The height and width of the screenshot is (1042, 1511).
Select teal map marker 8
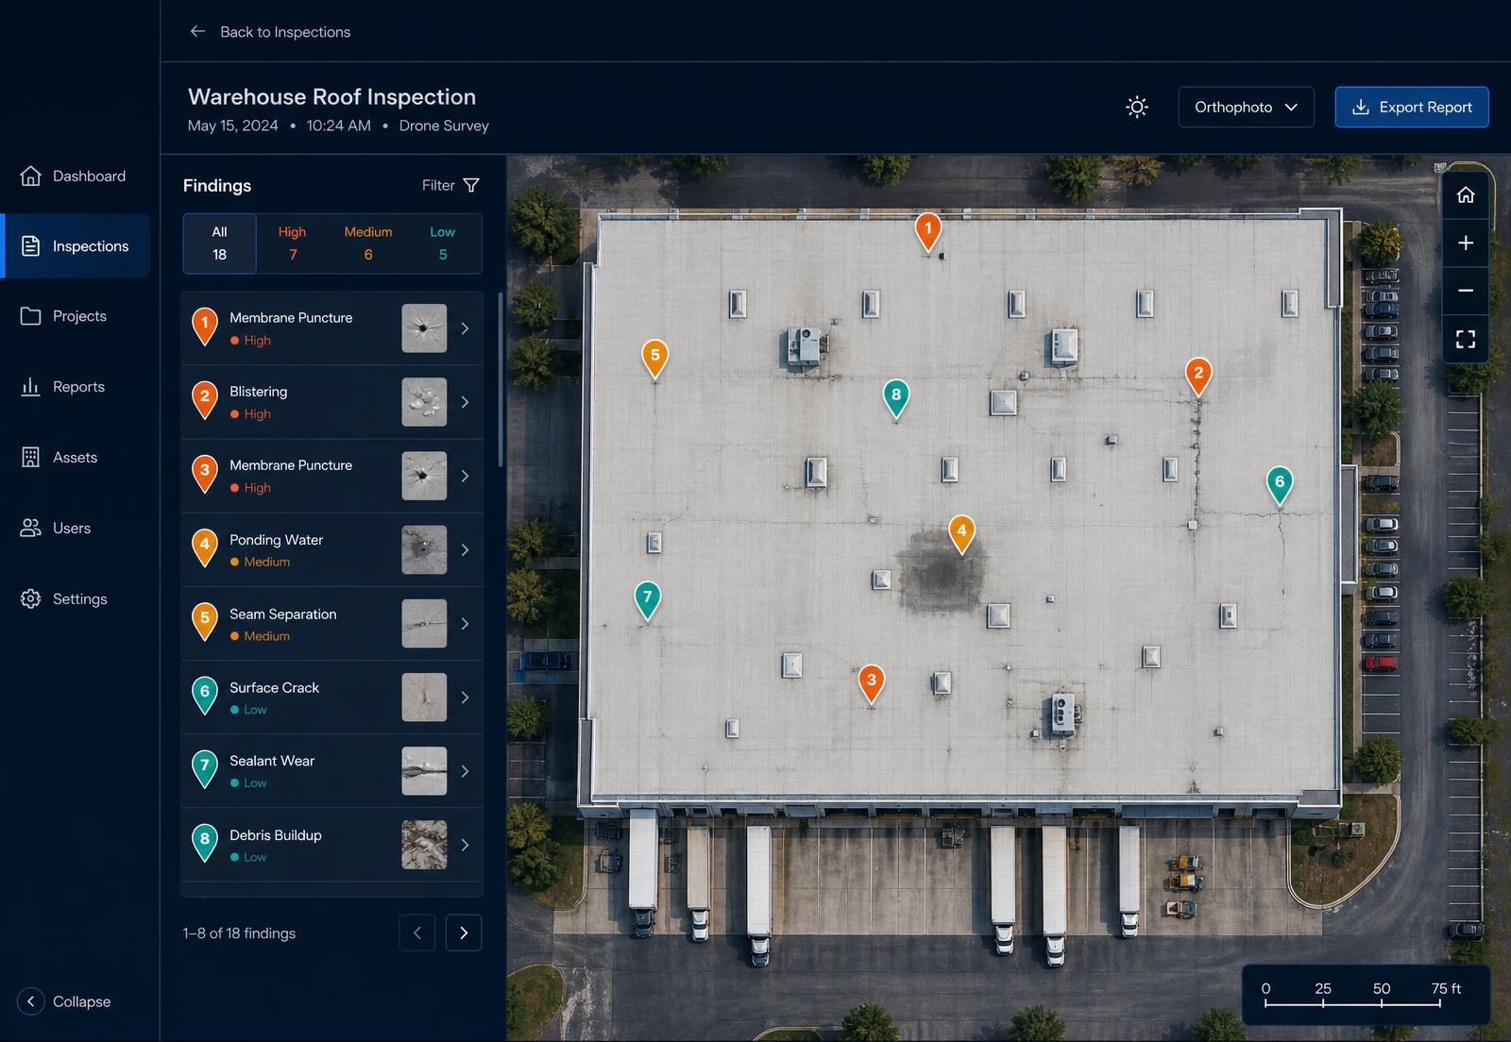click(x=896, y=397)
